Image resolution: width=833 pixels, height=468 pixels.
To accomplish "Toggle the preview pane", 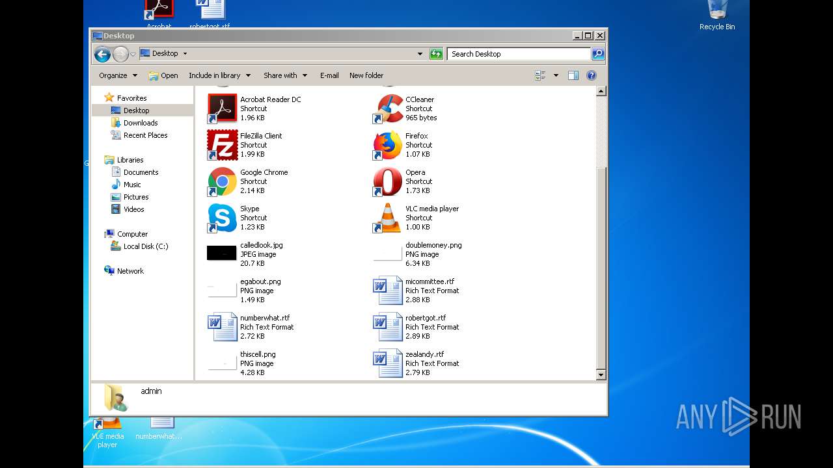I will [573, 75].
